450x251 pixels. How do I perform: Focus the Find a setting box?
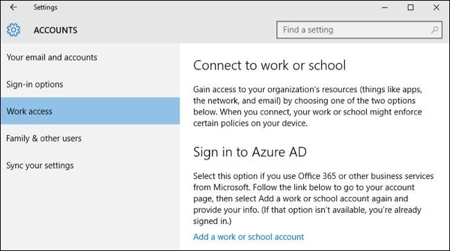tap(359, 30)
